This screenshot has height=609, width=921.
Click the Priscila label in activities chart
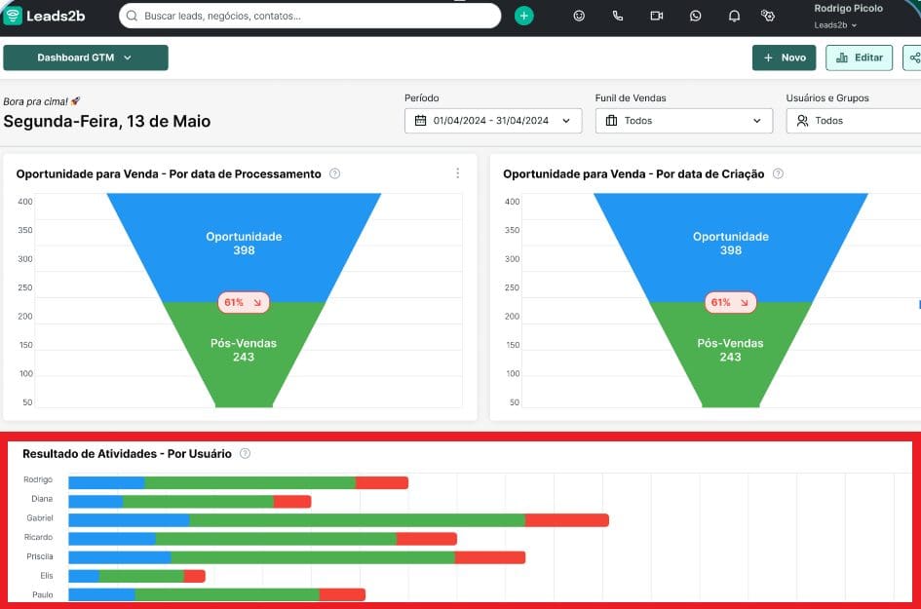(x=39, y=556)
